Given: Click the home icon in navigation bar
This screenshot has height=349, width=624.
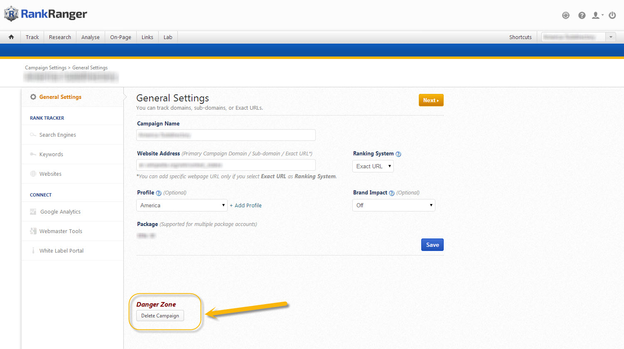Looking at the screenshot, I should (11, 37).
